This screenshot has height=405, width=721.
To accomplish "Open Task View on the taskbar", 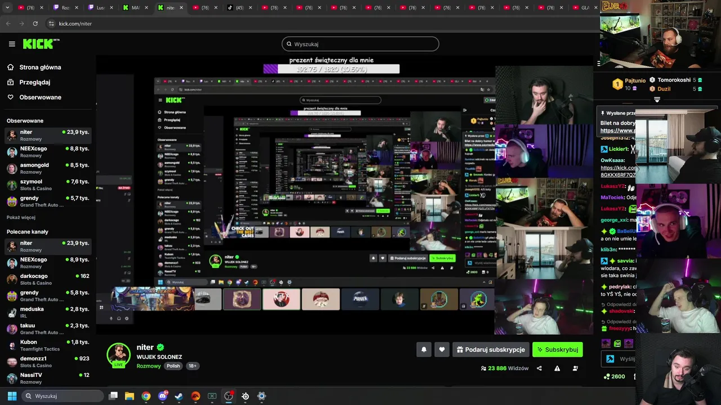I will click(x=113, y=396).
